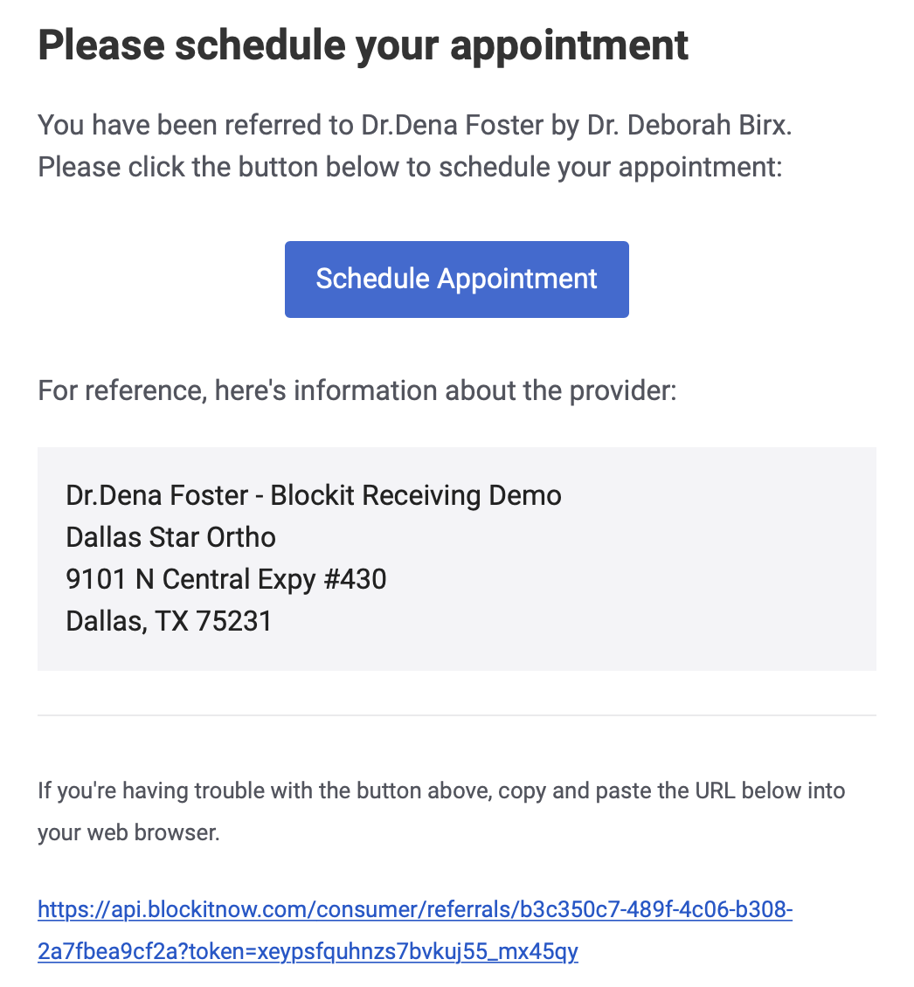Click the "Please schedule your appointment" heading

point(363,45)
